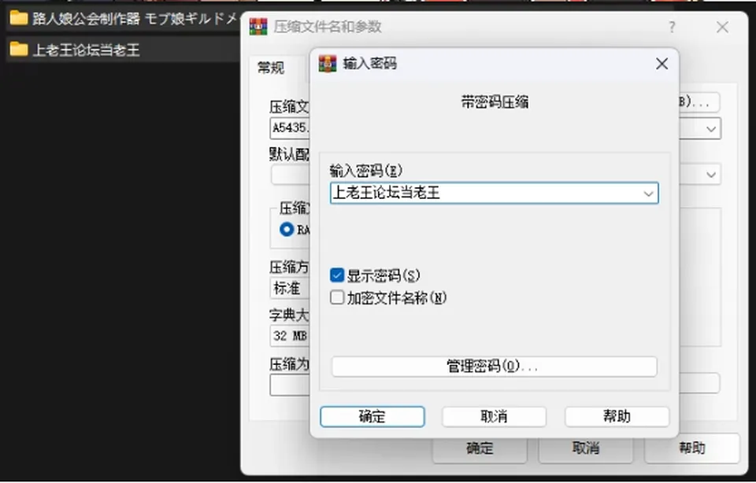Close the 输入密码 dialog with X
The image size is (756, 483).
pyautogui.click(x=662, y=64)
